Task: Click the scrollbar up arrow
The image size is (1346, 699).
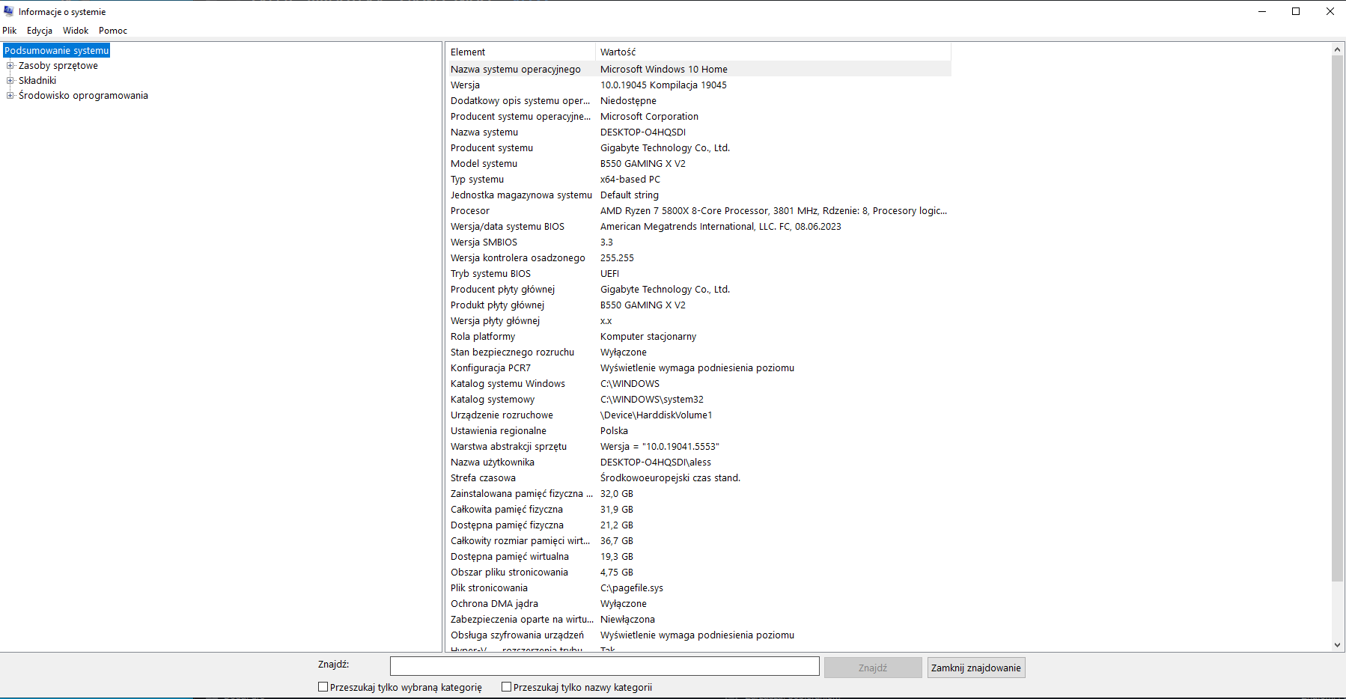Action: [x=1338, y=49]
